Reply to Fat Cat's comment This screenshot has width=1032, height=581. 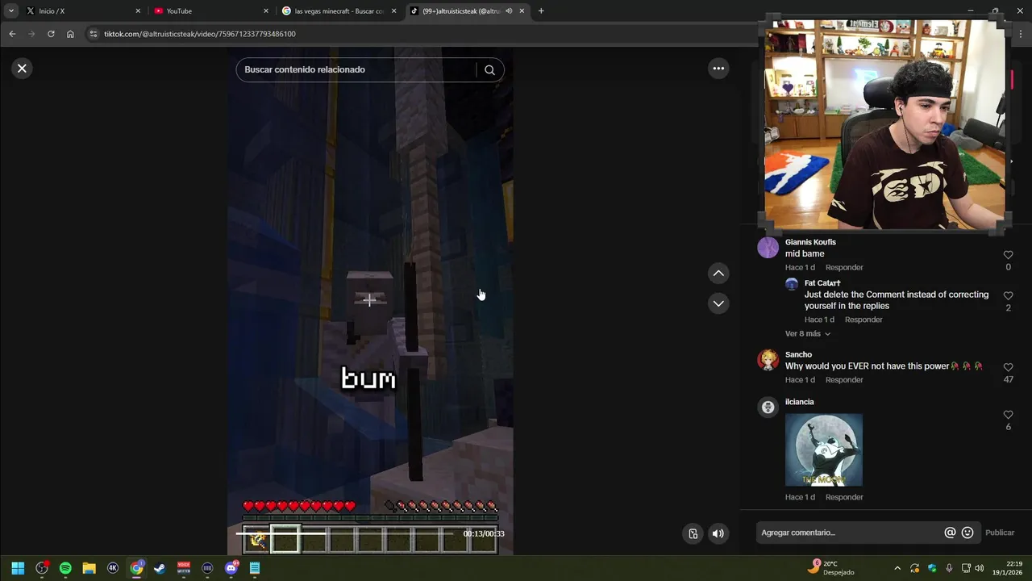pyautogui.click(x=863, y=320)
